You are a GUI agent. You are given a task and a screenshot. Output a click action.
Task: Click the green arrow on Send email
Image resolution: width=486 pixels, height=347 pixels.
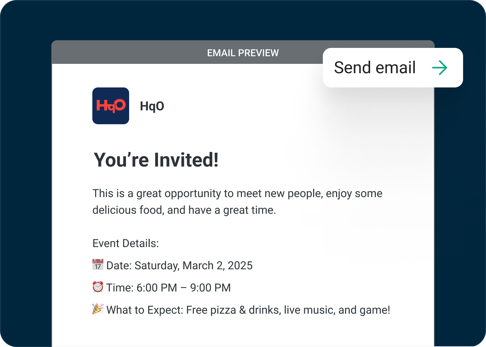439,68
